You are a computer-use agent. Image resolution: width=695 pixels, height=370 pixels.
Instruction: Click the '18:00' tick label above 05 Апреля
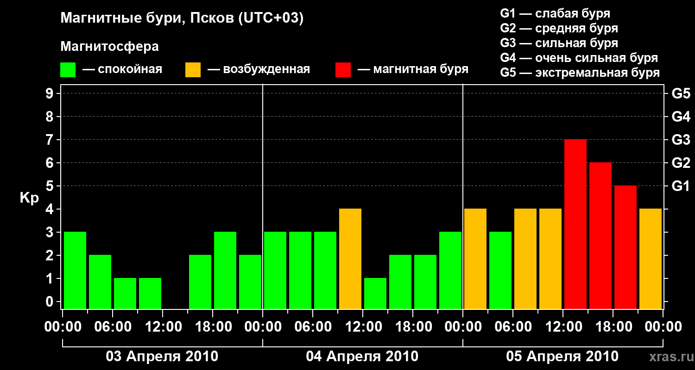click(x=613, y=327)
